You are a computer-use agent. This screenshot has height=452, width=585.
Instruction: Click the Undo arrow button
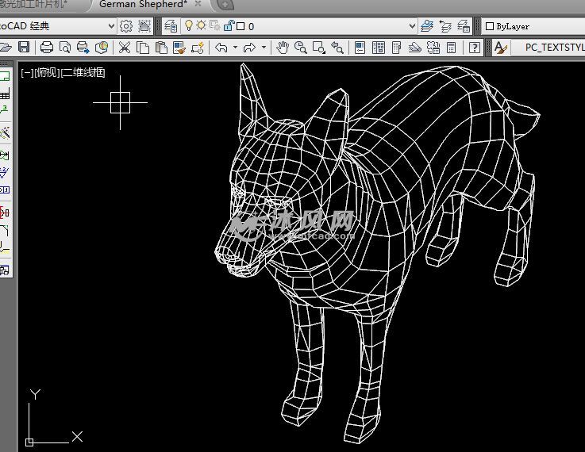pyautogui.click(x=221, y=48)
